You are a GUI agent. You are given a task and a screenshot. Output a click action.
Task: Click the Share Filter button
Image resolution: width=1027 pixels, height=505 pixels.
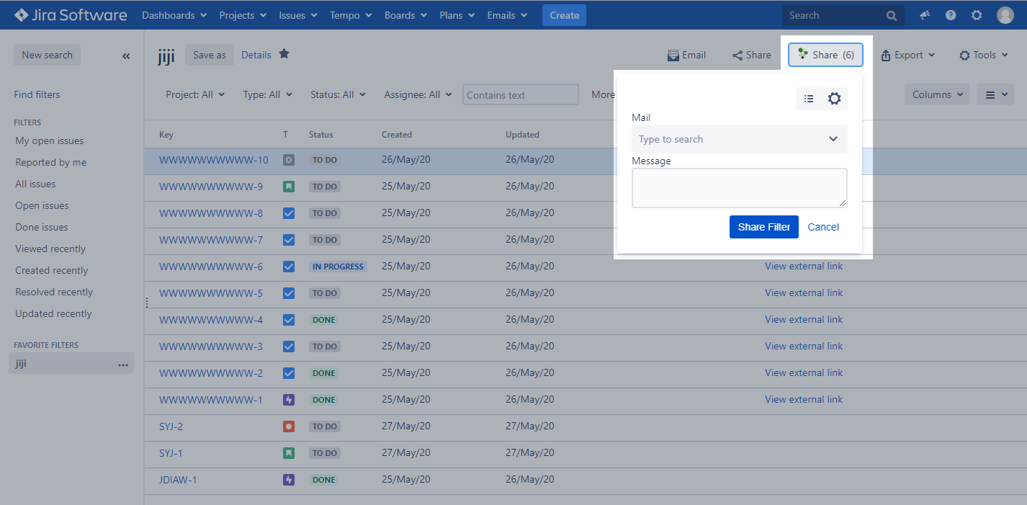pyautogui.click(x=763, y=227)
